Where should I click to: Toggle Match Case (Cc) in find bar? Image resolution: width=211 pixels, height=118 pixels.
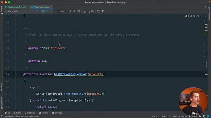pyautogui.click(x=43, y=12)
